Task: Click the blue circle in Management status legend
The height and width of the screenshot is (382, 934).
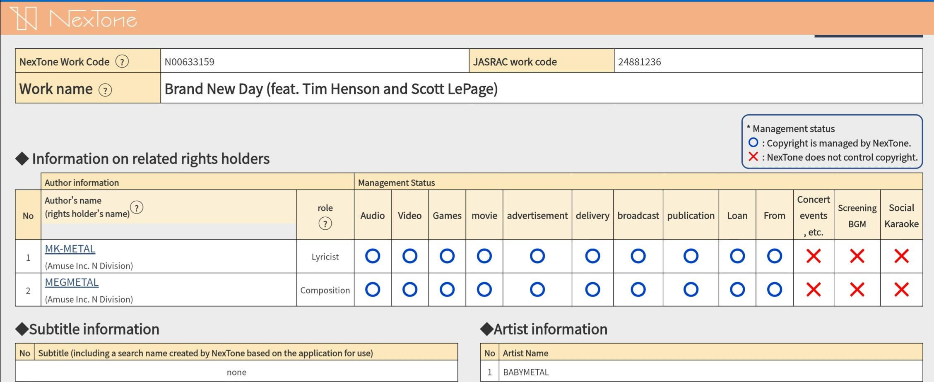Action: [x=753, y=143]
